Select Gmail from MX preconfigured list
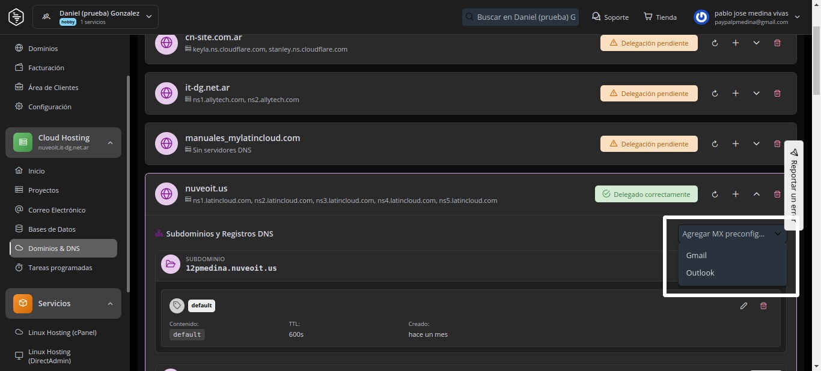Screen dimensions: 821x371 (x=697, y=256)
